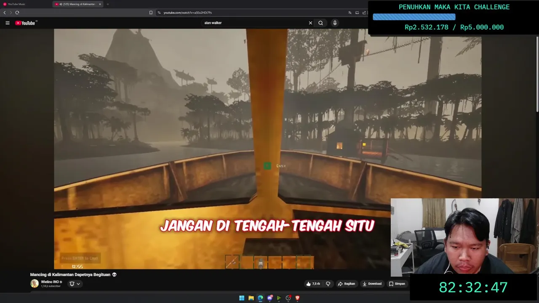Clear the 'alan walker' search text
539x303 pixels.
tap(311, 23)
